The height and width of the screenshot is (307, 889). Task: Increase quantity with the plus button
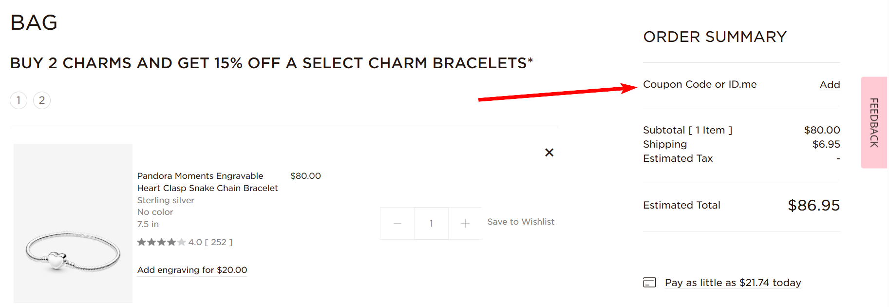point(465,224)
